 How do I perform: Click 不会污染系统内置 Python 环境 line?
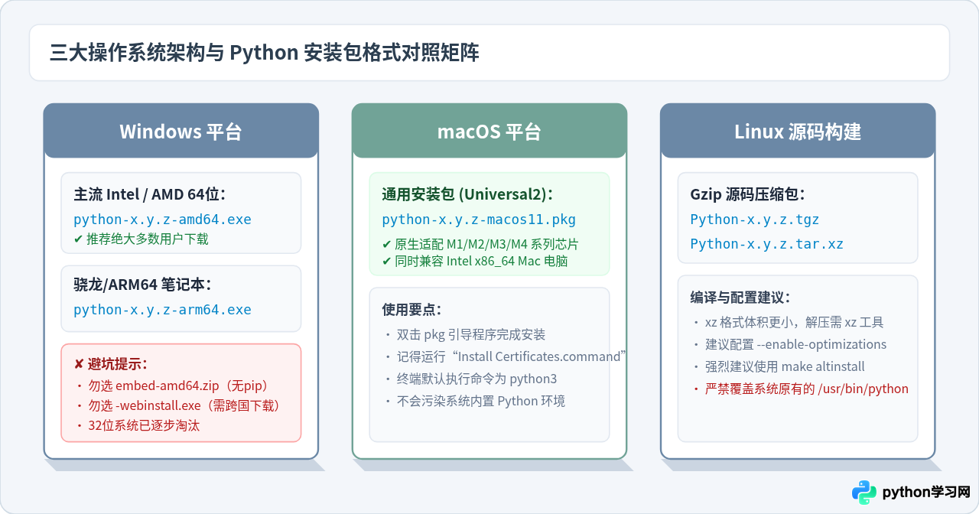pos(475,401)
